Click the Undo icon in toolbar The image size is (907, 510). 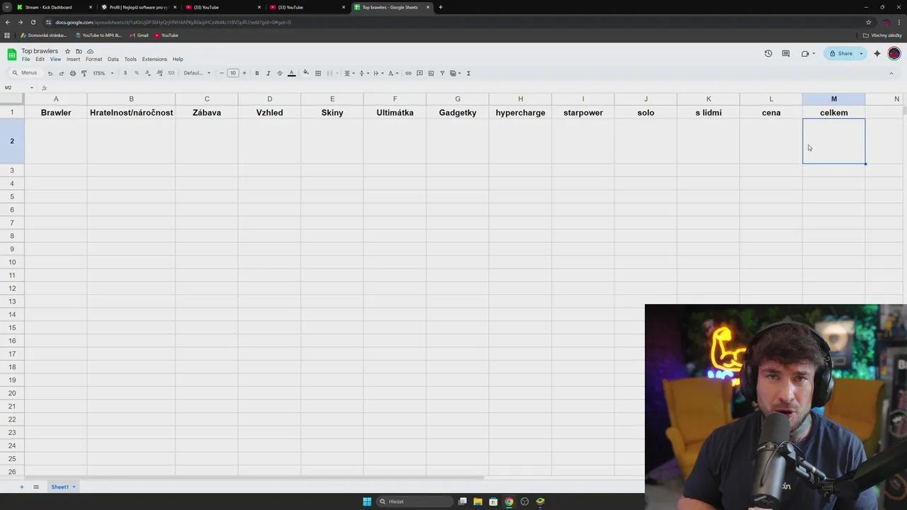[x=50, y=73]
